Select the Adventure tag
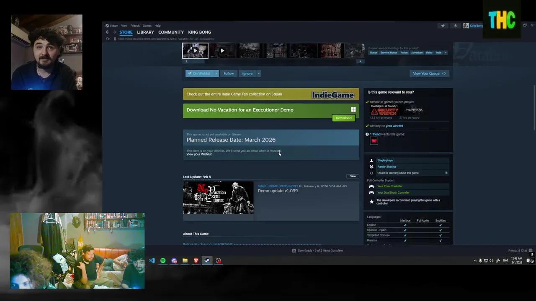536x301 pixels. 417,53
